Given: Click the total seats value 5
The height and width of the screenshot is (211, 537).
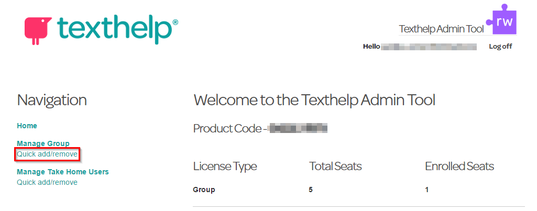Looking at the screenshot, I should pos(311,190).
